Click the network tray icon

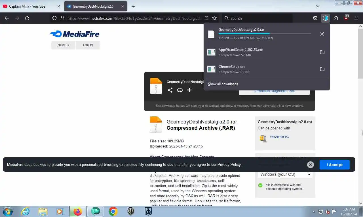(321, 212)
